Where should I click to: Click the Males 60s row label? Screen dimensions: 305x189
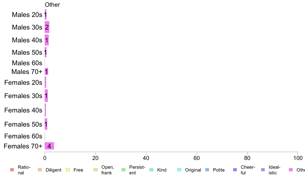[x=27, y=63]
